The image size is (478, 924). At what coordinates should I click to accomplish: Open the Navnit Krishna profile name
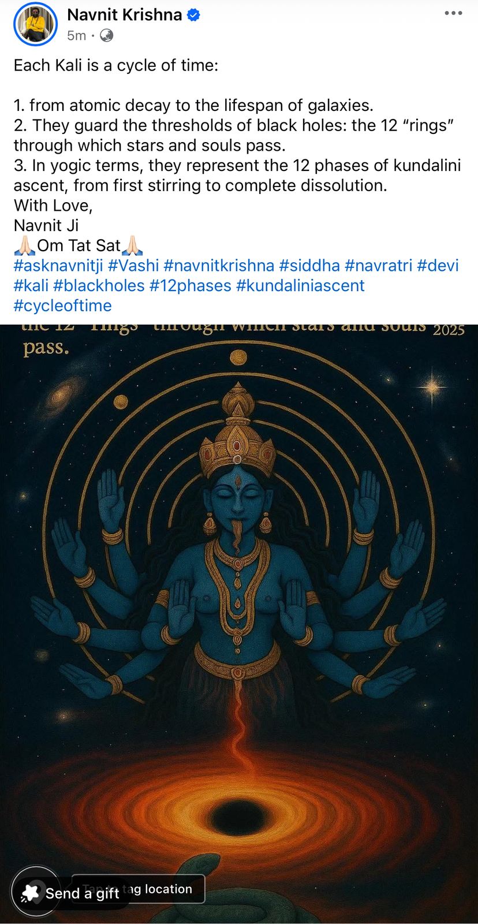[x=125, y=14]
